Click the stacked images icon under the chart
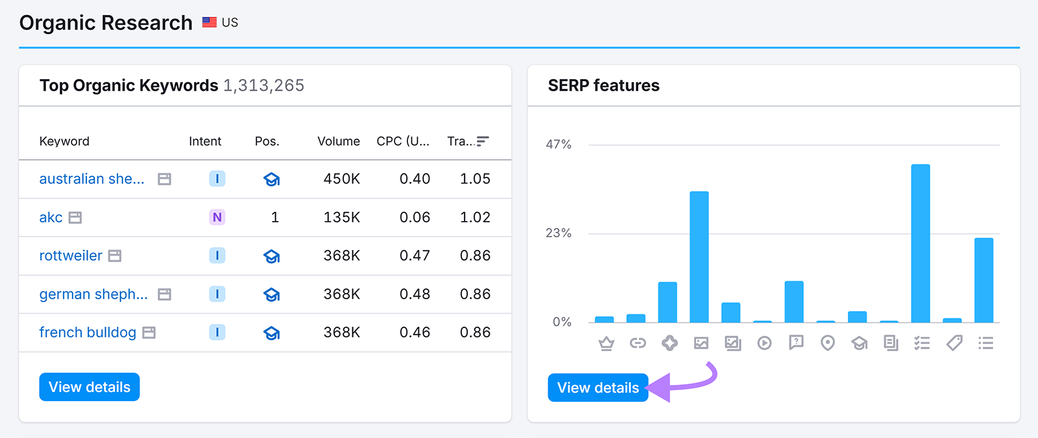The width and height of the screenshot is (1038, 438). (732, 343)
